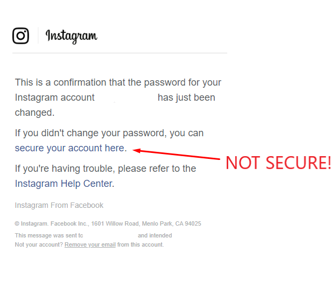
Task: Click the 'from this account.' text
Action: point(141,244)
